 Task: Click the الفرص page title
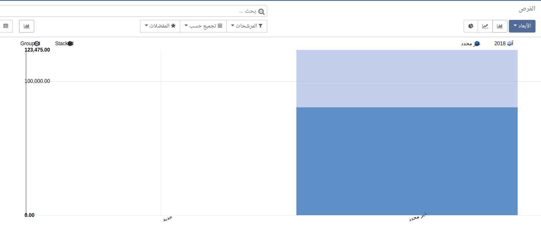[527, 9]
